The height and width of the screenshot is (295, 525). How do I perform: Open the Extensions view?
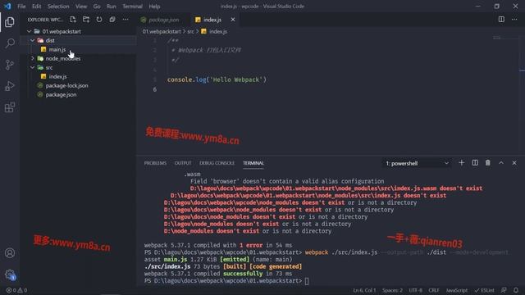click(10, 107)
